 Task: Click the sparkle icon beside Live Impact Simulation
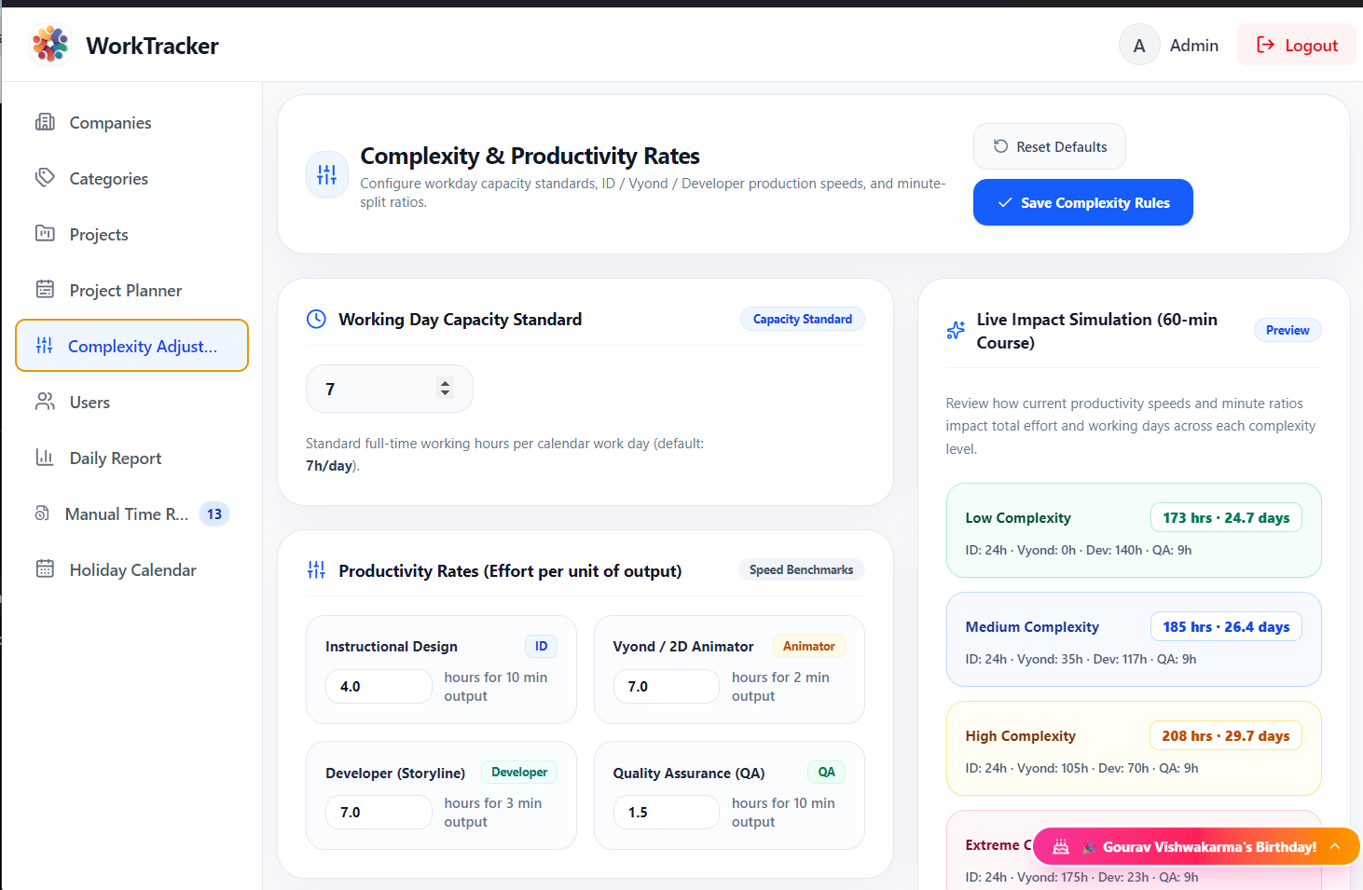coord(956,331)
